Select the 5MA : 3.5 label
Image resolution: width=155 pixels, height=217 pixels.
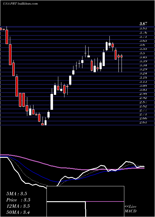tap(16, 194)
